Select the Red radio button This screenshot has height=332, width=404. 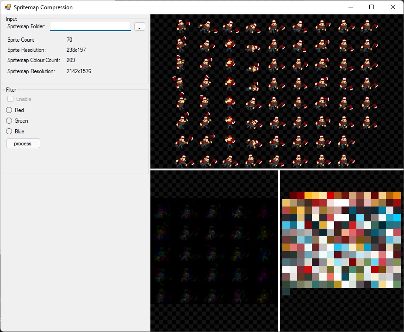pyautogui.click(x=9, y=110)
